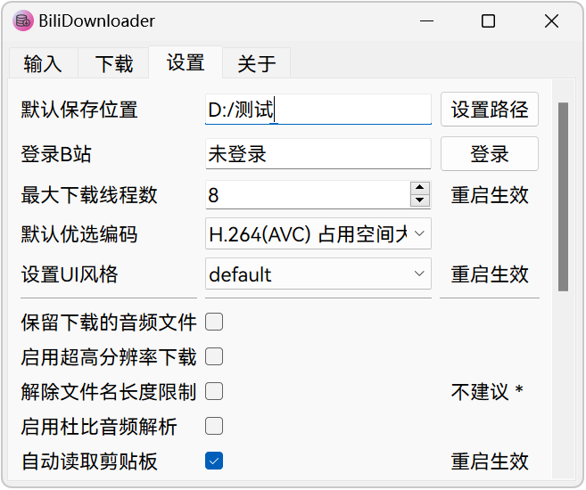Go to the 关于 tab
The image size is (586, 490).
pos(256,63)
